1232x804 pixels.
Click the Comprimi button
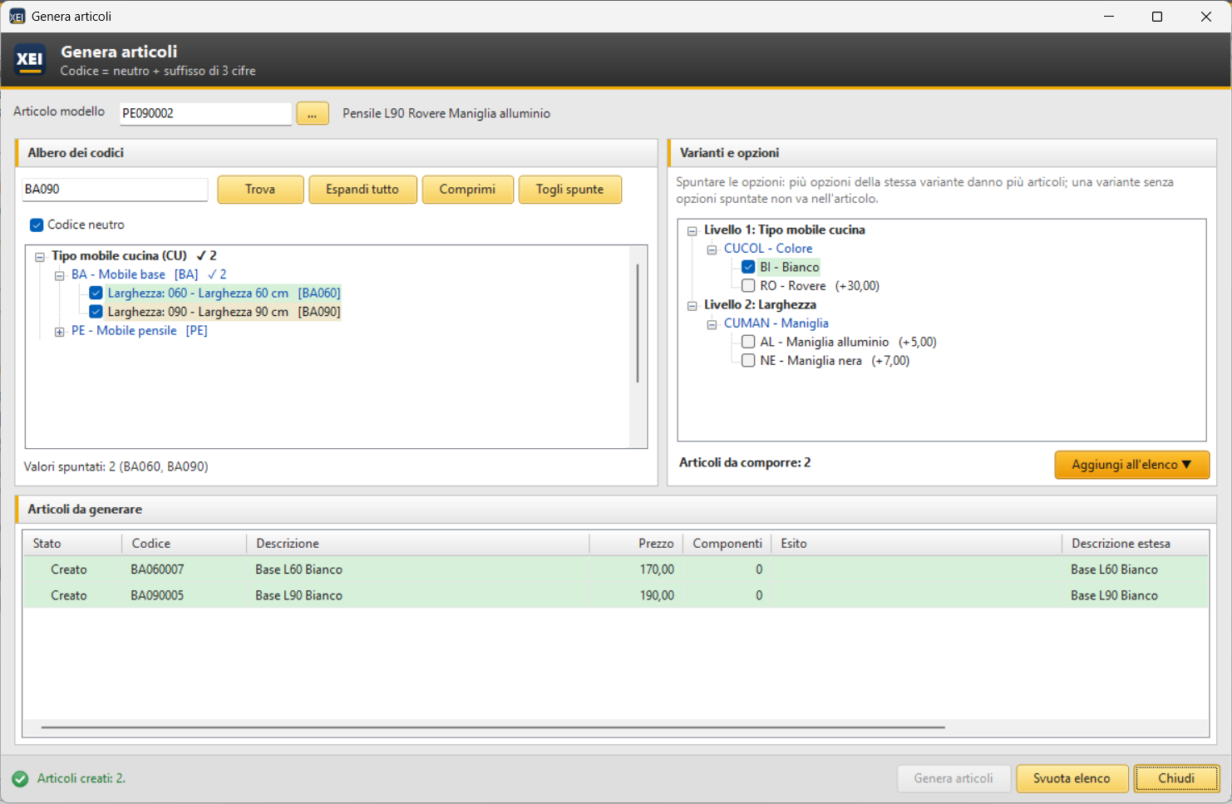point(467,190)
